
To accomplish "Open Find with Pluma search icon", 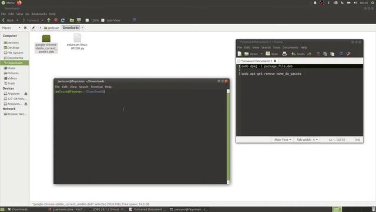I will [x=341, y=54].
